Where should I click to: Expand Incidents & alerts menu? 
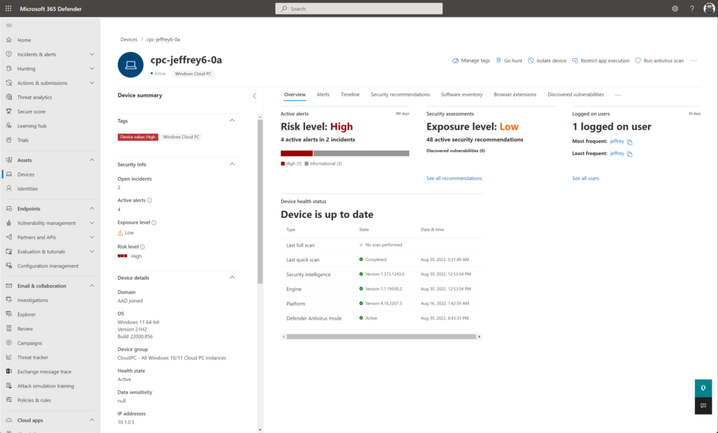click(x=92, y=55)
